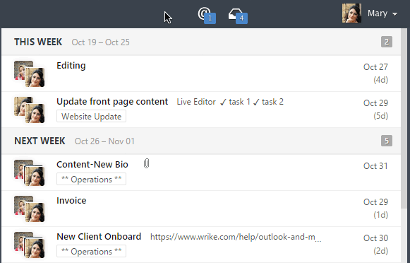Click the Oct 27 due date on Editing
The width and height of the screenshot is (410, 263).
click(x=375, y=67)
